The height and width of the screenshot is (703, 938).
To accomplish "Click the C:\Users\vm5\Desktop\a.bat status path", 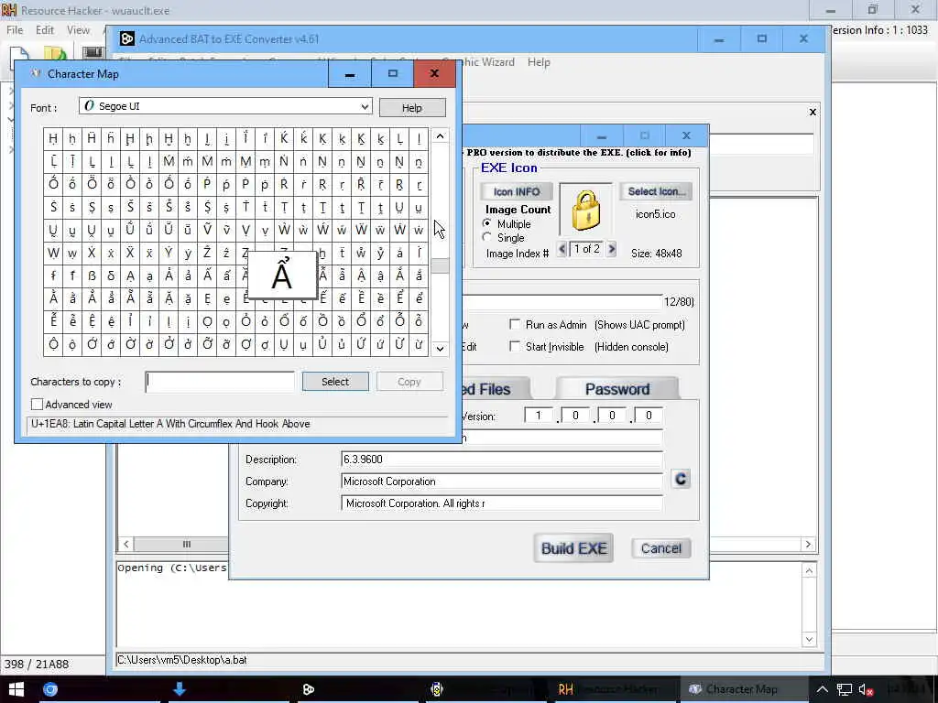I will [182, 660].
